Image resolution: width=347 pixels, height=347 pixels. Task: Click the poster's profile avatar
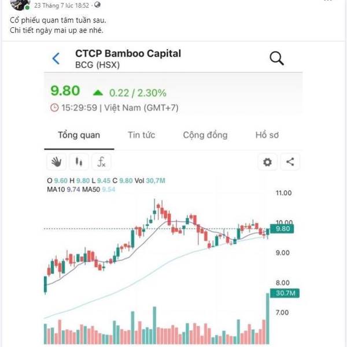(20, 5)
